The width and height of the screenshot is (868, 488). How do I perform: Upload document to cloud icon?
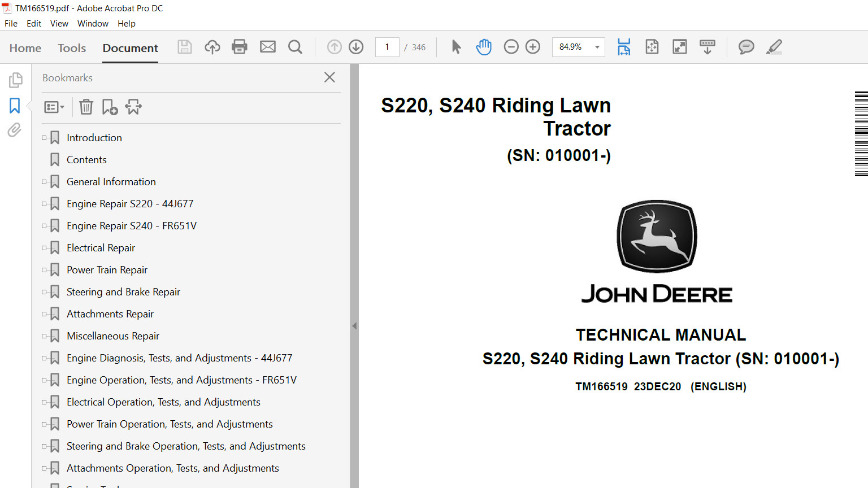(212, 47)
